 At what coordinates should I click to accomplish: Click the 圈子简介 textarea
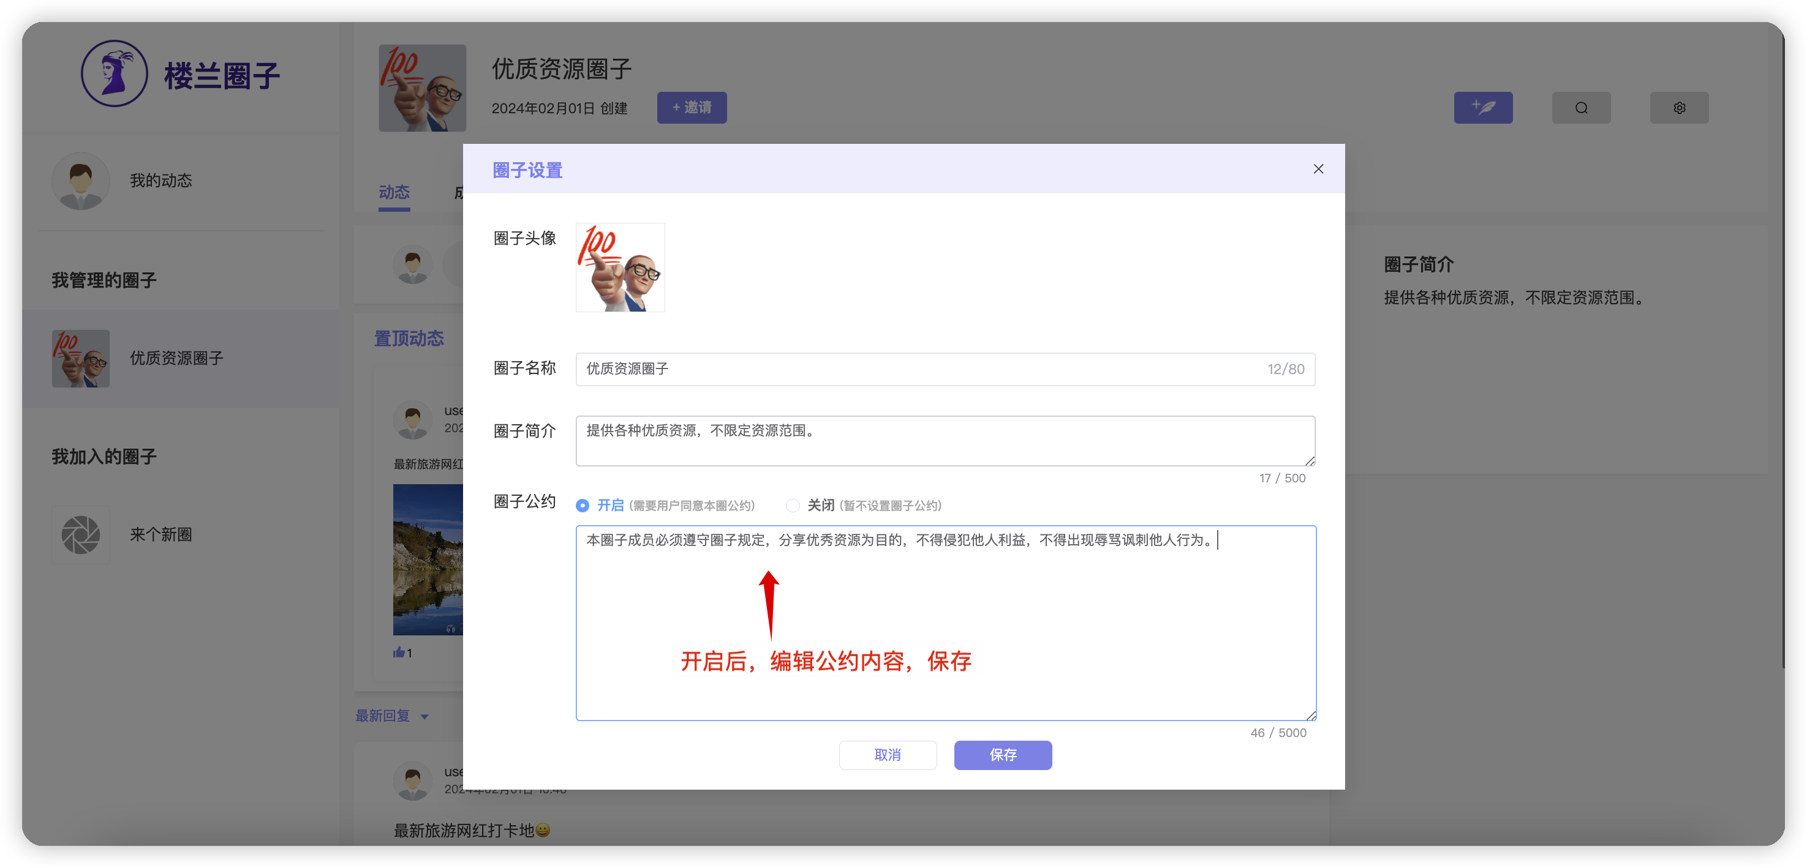(x=946, y=441)
